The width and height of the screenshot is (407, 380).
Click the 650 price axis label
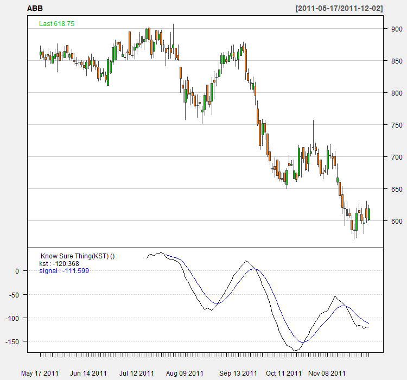click(x=397, y=189)
